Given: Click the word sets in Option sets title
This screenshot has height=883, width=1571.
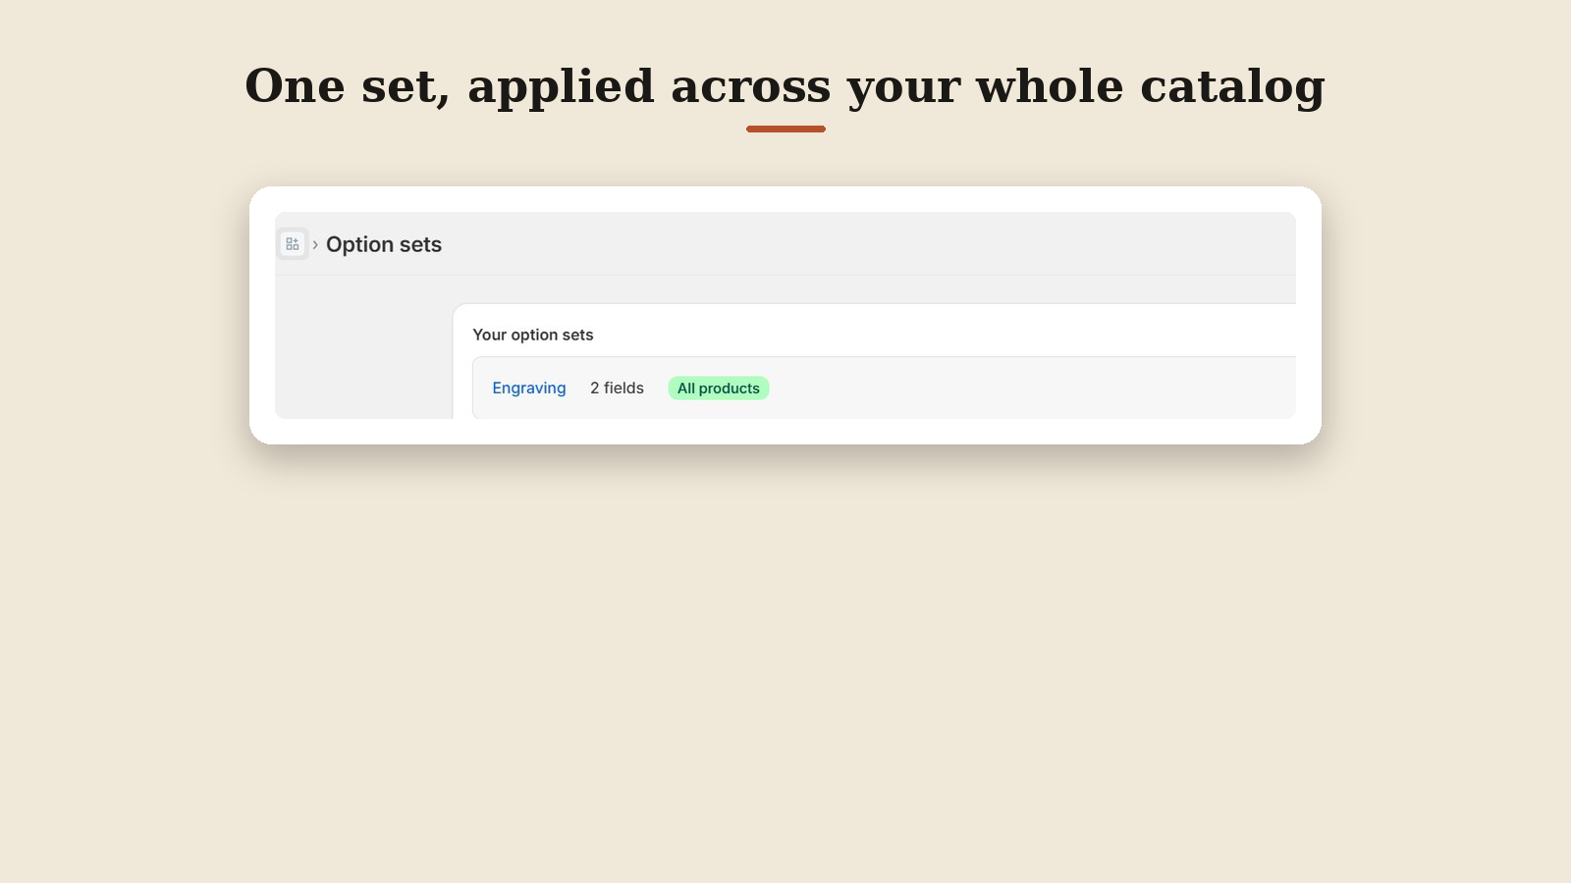Looking at the screenshot, I should click(x=420, y=244).
